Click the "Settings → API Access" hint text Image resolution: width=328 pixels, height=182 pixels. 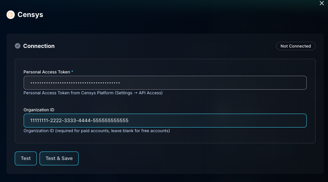[139, 93]
